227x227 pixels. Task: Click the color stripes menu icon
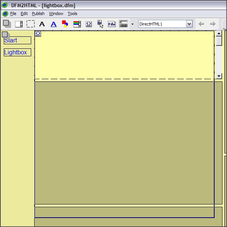click(x=77, y=24)
